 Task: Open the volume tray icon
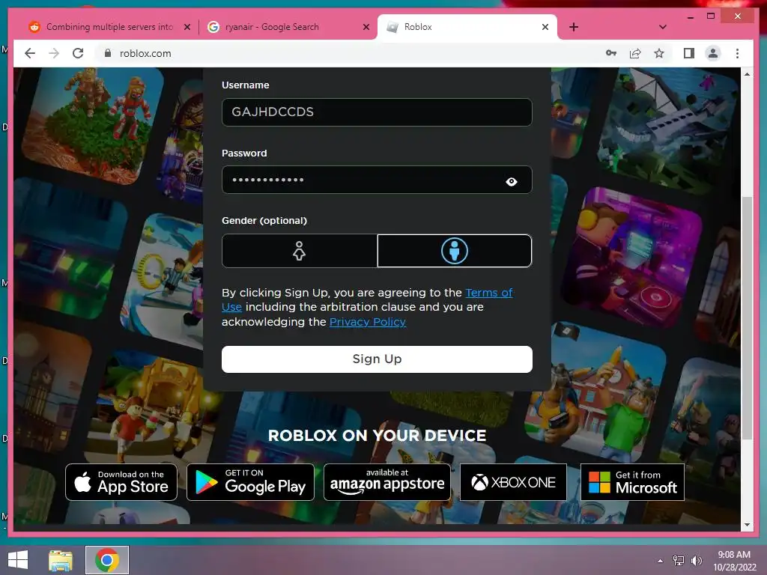click(x=696, y=560)
